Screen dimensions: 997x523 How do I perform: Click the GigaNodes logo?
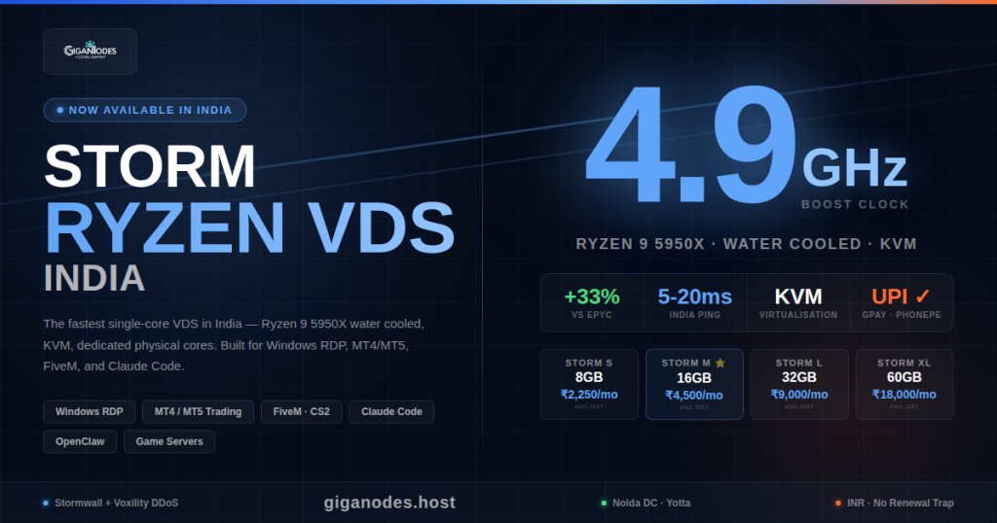tap(90, 51)
